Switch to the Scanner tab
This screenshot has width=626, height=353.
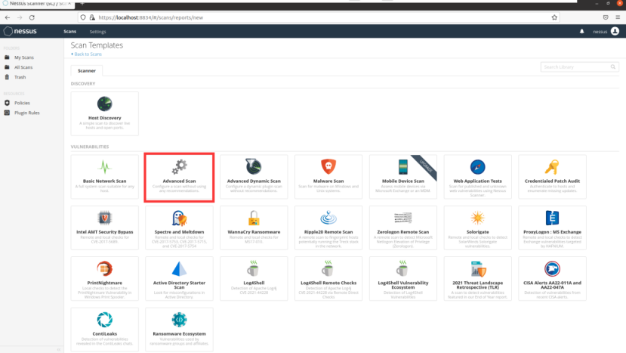(x=87, y=71)
